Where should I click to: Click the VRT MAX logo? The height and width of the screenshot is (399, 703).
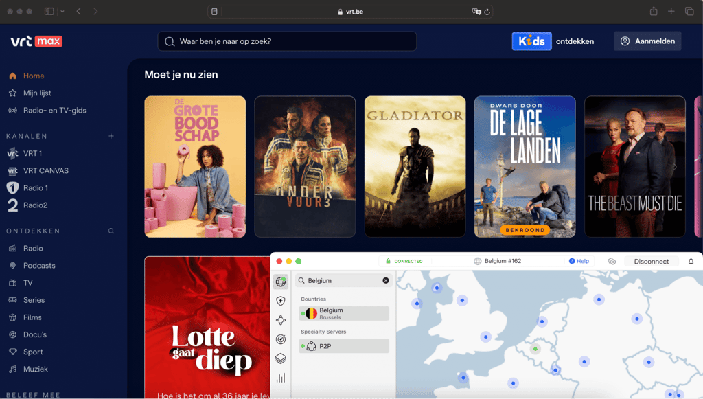pos(36,41)
